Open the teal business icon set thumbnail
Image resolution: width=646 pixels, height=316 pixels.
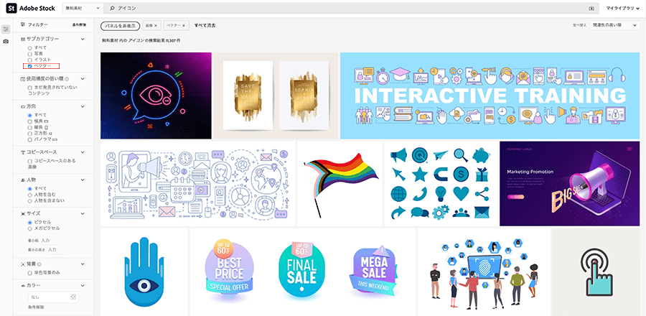(441, 184)
